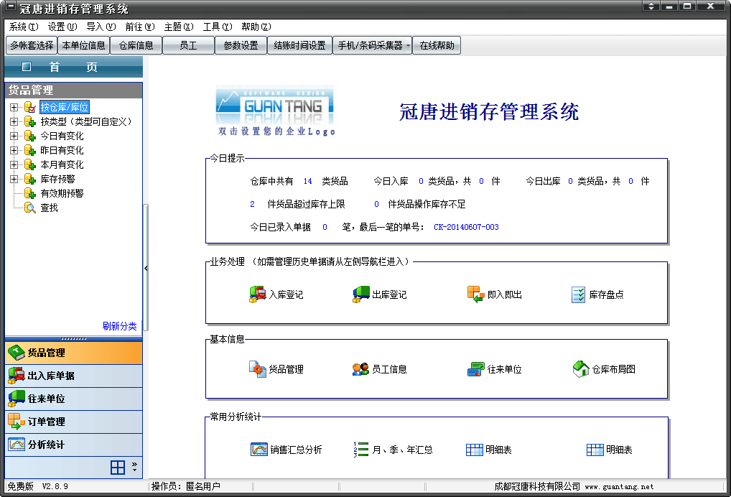The width and height of the screenshot is (731, 497).
Task: Open 销售汇总分析 chart icon
Action: click(x=259, y=450)
